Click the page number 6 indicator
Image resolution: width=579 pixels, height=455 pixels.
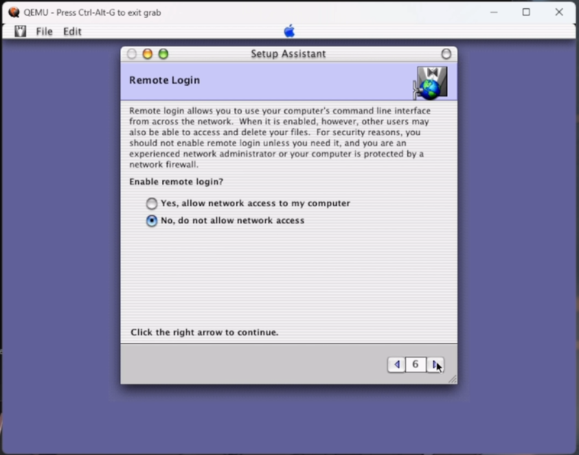coord(416,365)
